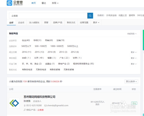Image resolution: width=144 pixels, height=116 pixels.
Task: Expand the 发现 dropdown menu
Action: 55,3
